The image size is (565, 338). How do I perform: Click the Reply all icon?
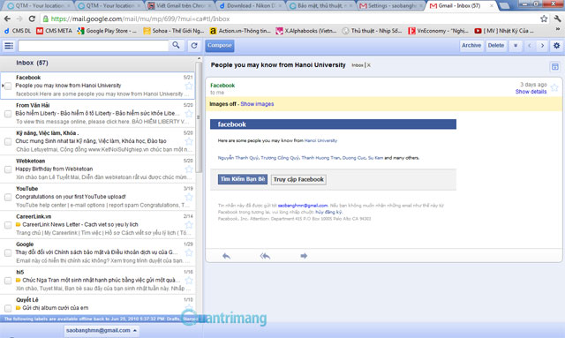[x=265, y=256]
